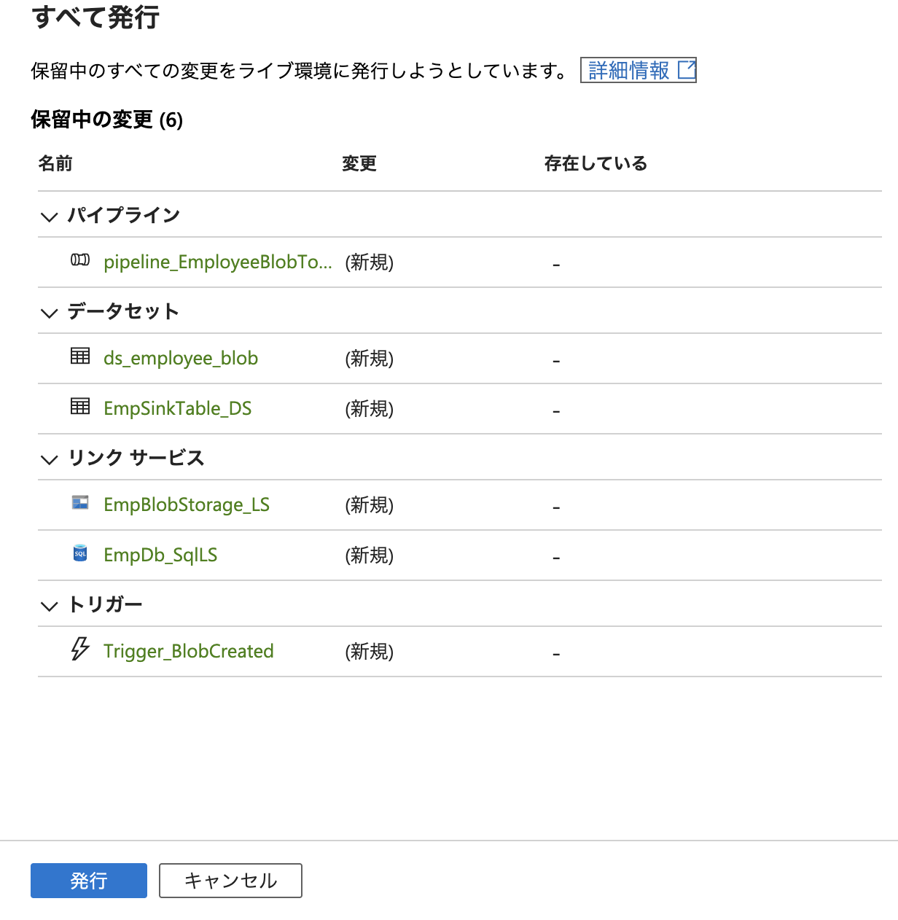
Task: Open EmpSinkTable_DS dataset details
Action: (x=177, y=408)
